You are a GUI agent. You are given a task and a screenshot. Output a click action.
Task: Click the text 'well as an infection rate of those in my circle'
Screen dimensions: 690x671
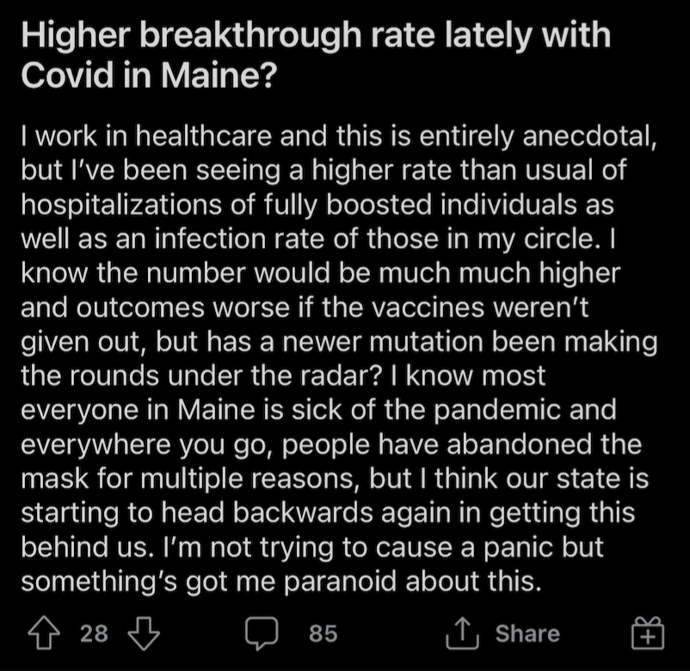pos(307,239)
